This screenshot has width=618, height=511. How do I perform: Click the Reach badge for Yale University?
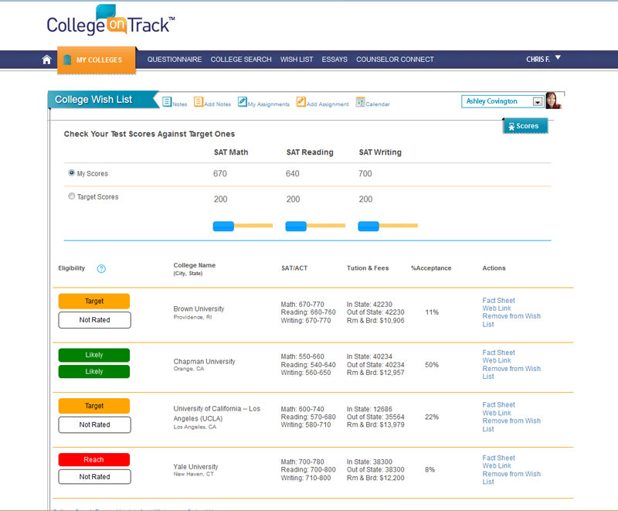click(x=94, y=460)
